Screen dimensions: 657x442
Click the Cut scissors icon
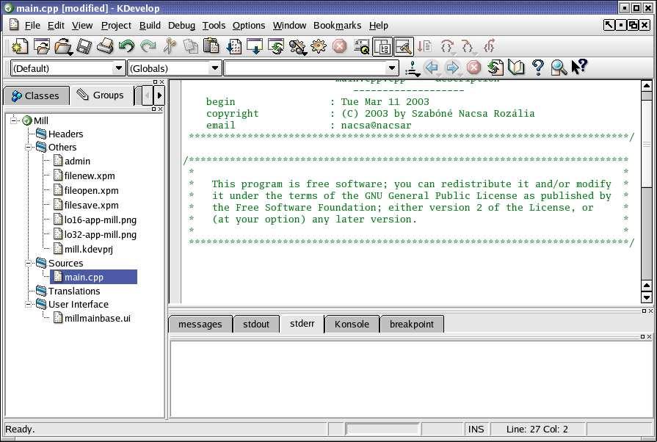pos(170,46)
